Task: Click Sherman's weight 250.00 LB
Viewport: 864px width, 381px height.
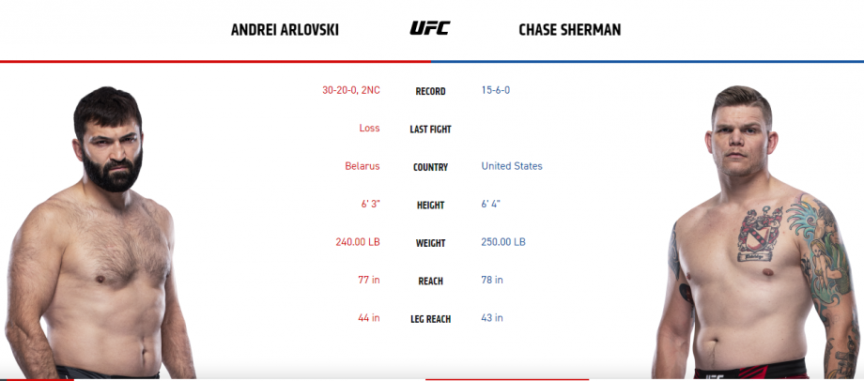Action: tap(503, 242)
